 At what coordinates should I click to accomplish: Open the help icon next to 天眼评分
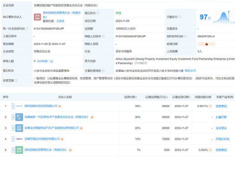[180, 17]
